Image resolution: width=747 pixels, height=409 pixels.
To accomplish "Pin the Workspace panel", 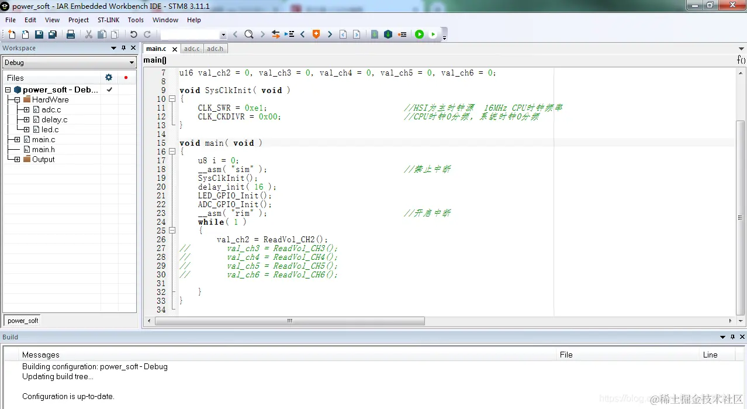I will pos(123,48).
